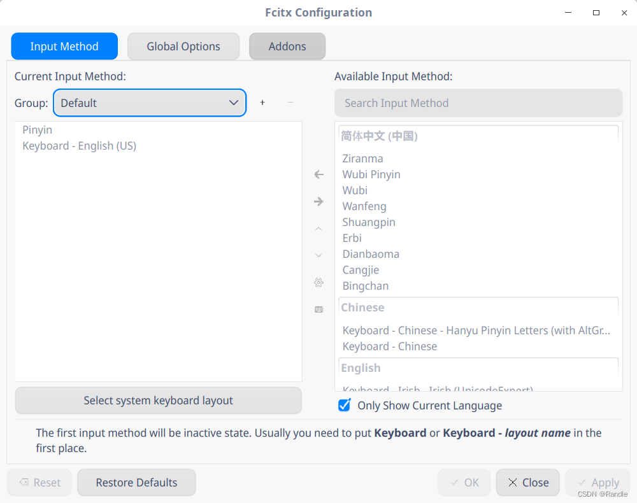Image resolution: width=637 pixels, height=503 pixels.
Task: Click the Chinese group header
Action: tap(478, 308)
